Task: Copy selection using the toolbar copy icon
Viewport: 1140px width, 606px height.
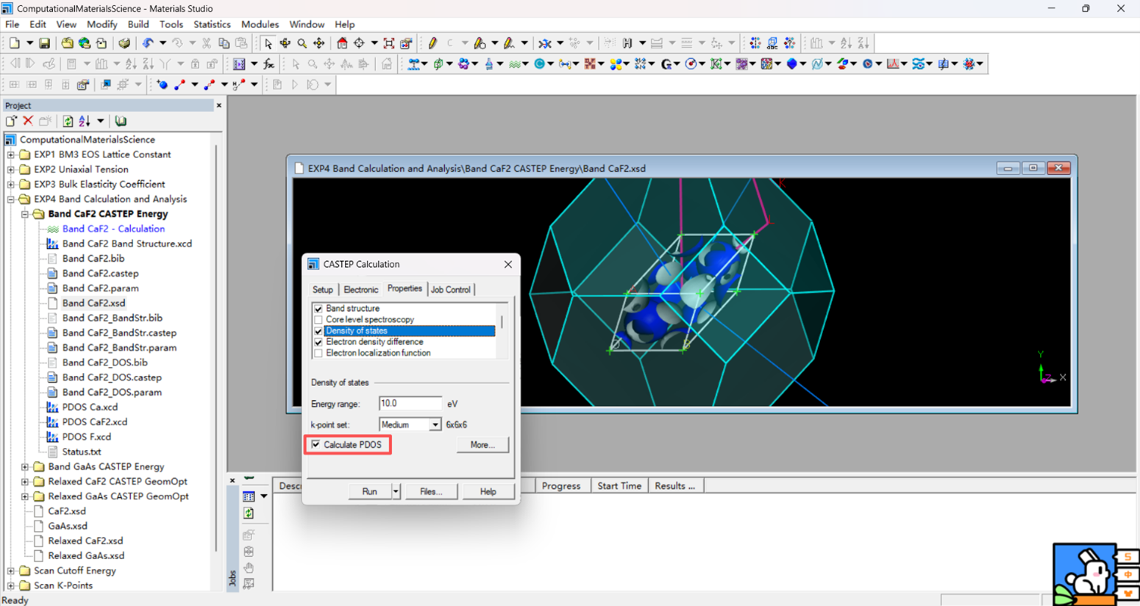Action: [224, 43]
